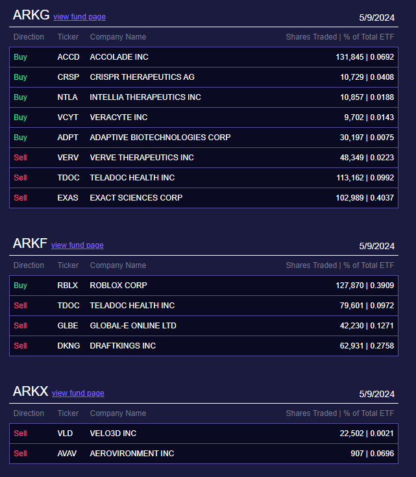The height and width of the screenshot is (477, 416).
Task: Click the 22,502 | 0.0021 value
Action: point(367,434)
